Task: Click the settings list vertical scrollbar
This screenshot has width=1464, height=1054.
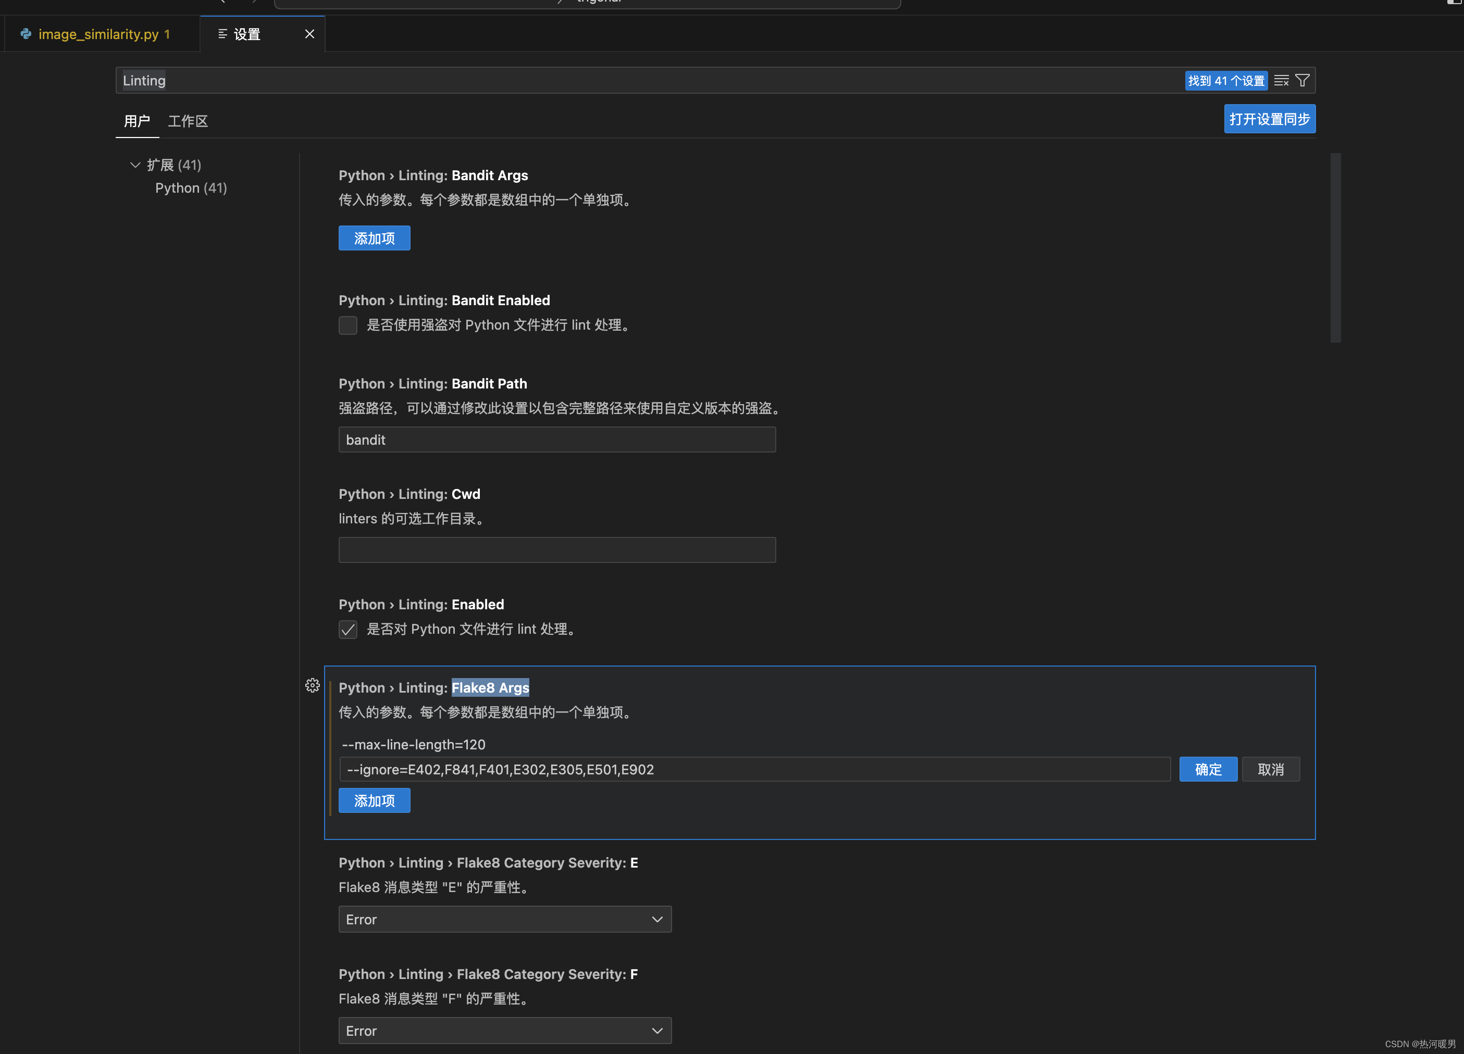Action: (1335, 248)
